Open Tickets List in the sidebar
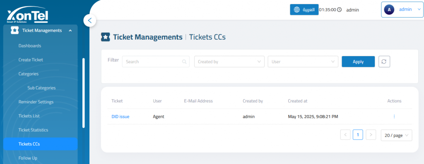424x164 pixels. coord(29,116)
